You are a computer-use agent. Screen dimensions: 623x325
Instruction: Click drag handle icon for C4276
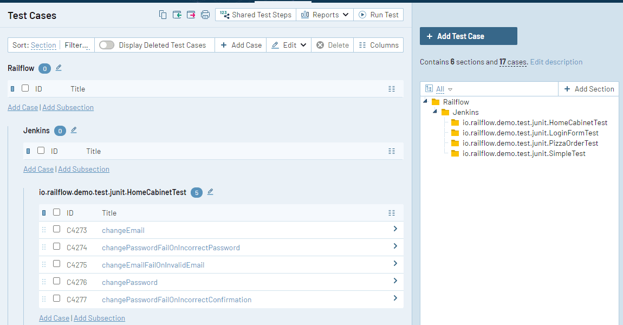(x=44, y=282)
